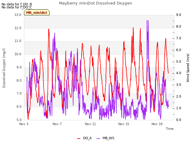Click the 7.0 left axis label (dissolved oxygen)
Image resolution: width=192 pixels, height=144 pixels.
click(19, 94)
